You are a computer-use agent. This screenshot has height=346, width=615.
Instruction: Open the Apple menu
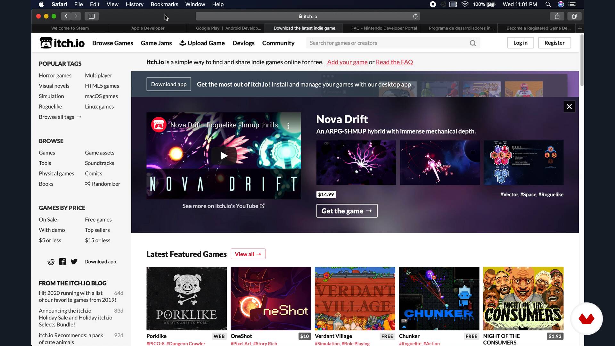pyautogui.click(x=41, y=4)
